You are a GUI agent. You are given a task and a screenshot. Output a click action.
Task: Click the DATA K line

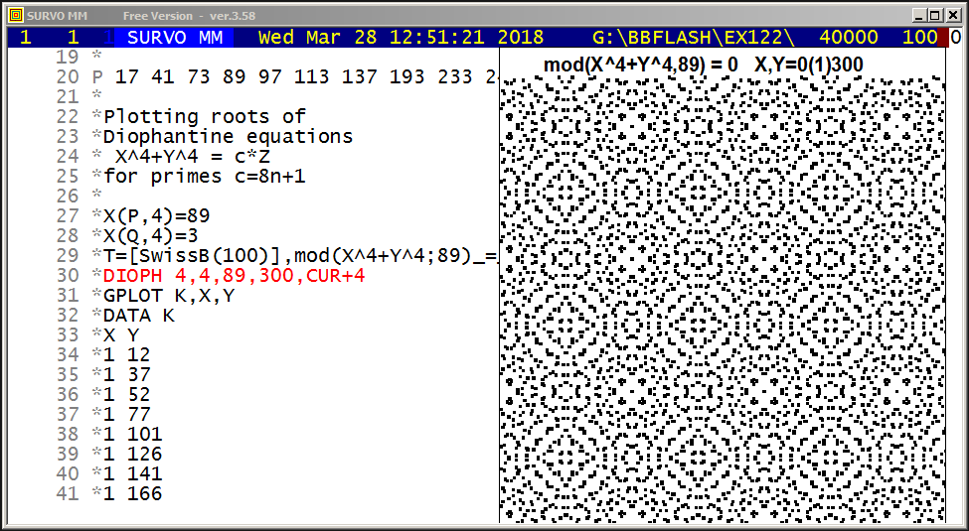[x=139, y=315]
